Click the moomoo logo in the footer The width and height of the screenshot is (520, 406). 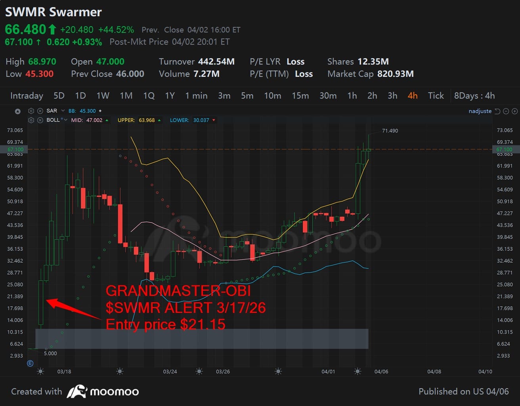(x=103, y=392)
